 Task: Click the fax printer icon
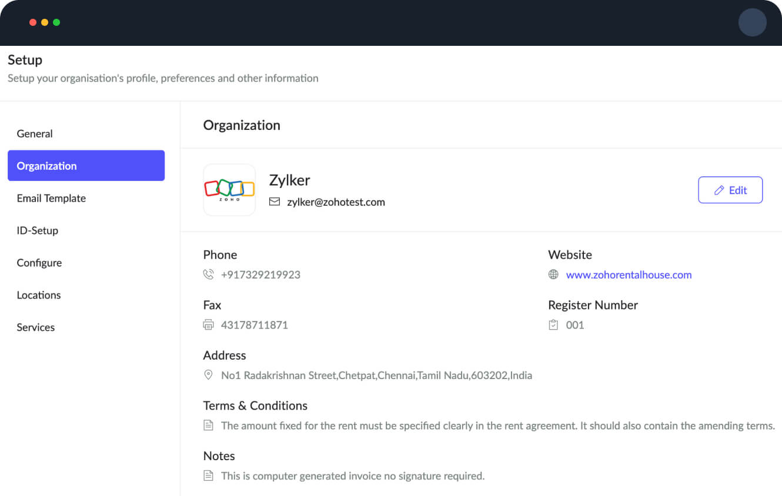tap(208, 325)
